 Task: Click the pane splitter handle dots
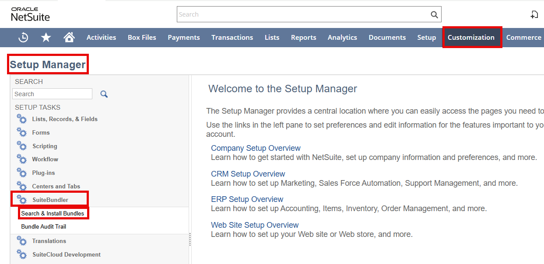pyautogui.click(x=190, y=240)
